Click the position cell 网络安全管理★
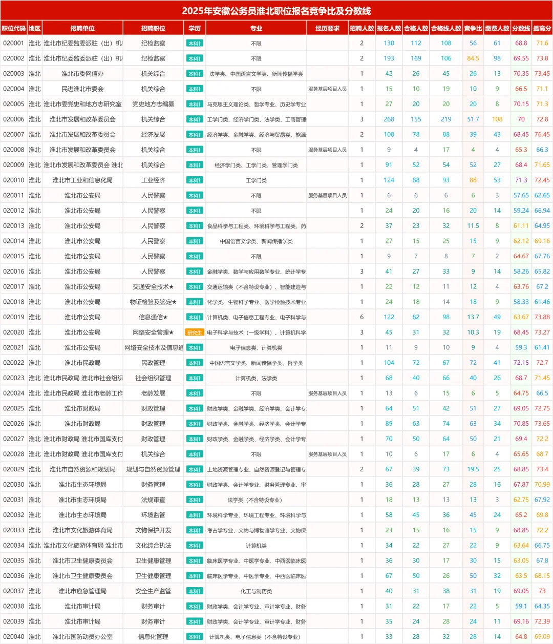Image resolution: width=553 pixels, height=644 pixels. pyautogui.click(x=153, y=333)
